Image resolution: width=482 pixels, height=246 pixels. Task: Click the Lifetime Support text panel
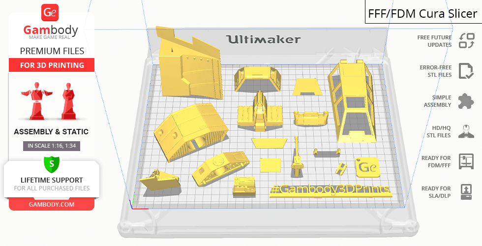[52, 184]
